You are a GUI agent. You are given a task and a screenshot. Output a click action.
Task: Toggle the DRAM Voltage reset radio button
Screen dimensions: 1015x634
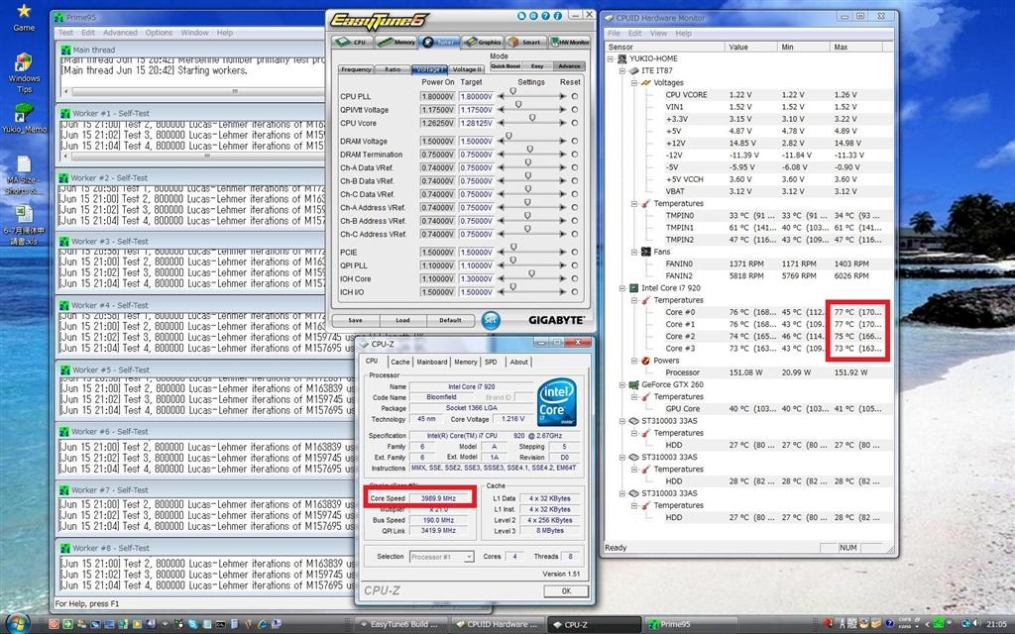575,141
